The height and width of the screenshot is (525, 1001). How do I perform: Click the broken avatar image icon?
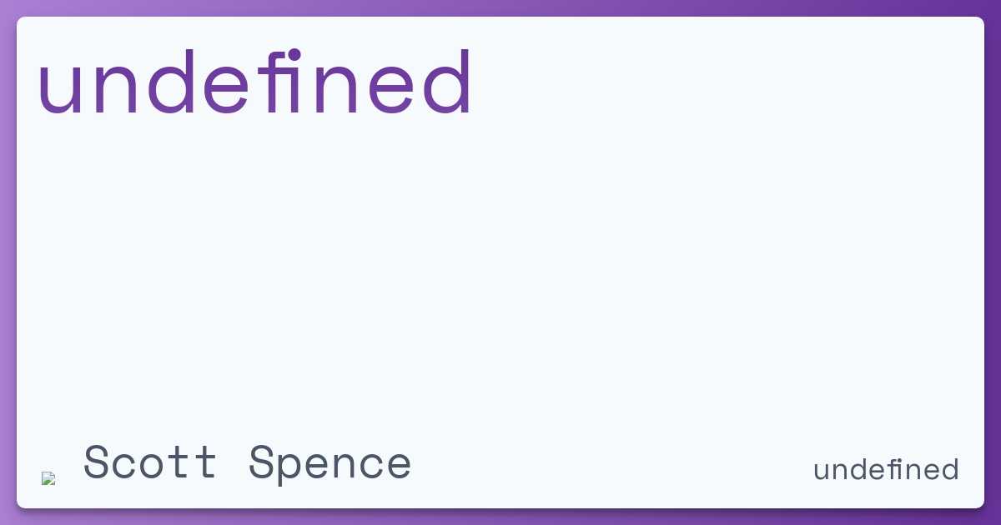[48, 478]
